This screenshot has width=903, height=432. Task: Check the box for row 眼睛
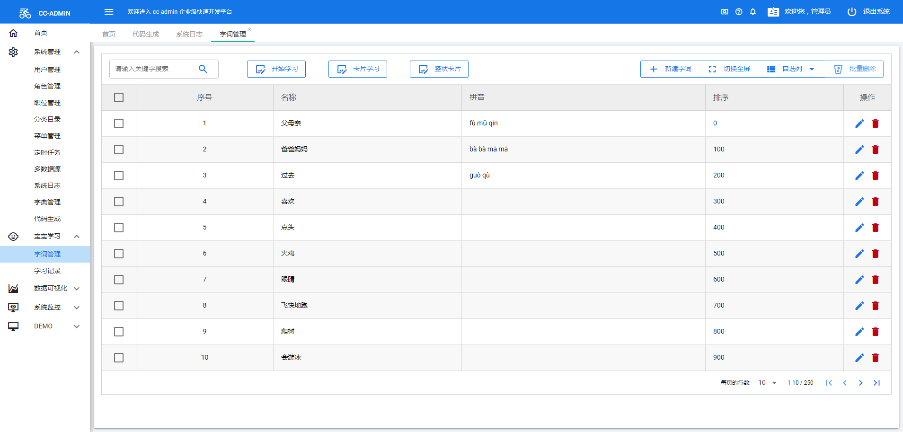pyautogui.click(x=119, y=280)
